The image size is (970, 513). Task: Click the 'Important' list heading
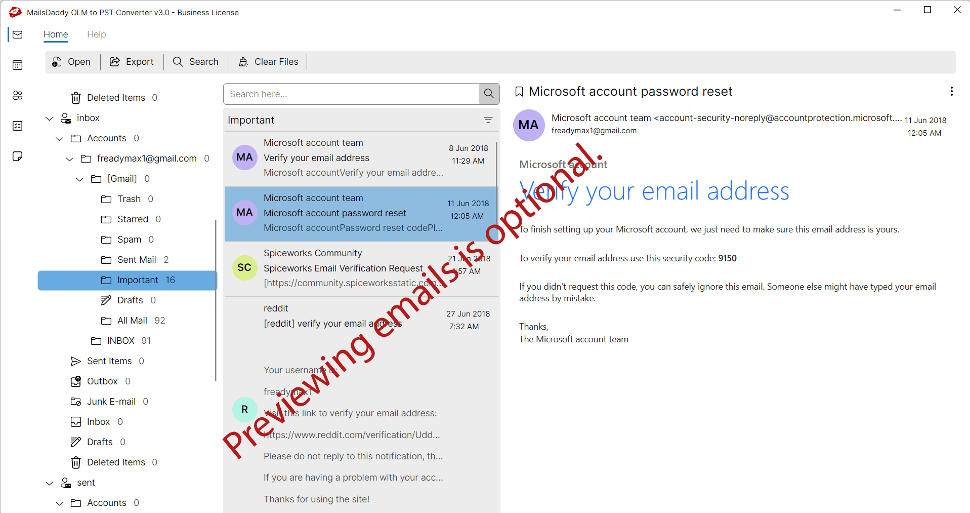pos(251,120)
